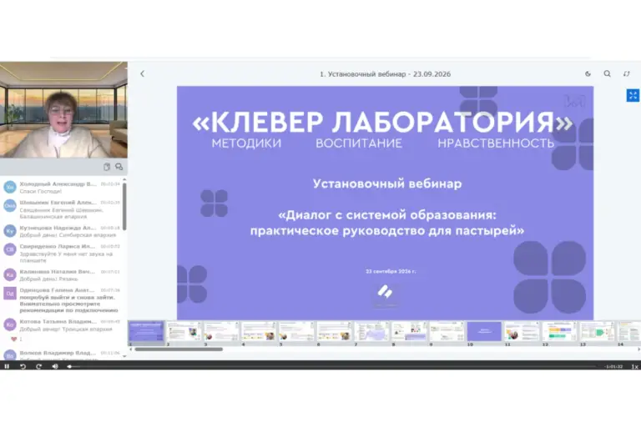
Task: Click the title '1. Установочный вебинар - 23.09.2026'
Action: coord(385,74)
